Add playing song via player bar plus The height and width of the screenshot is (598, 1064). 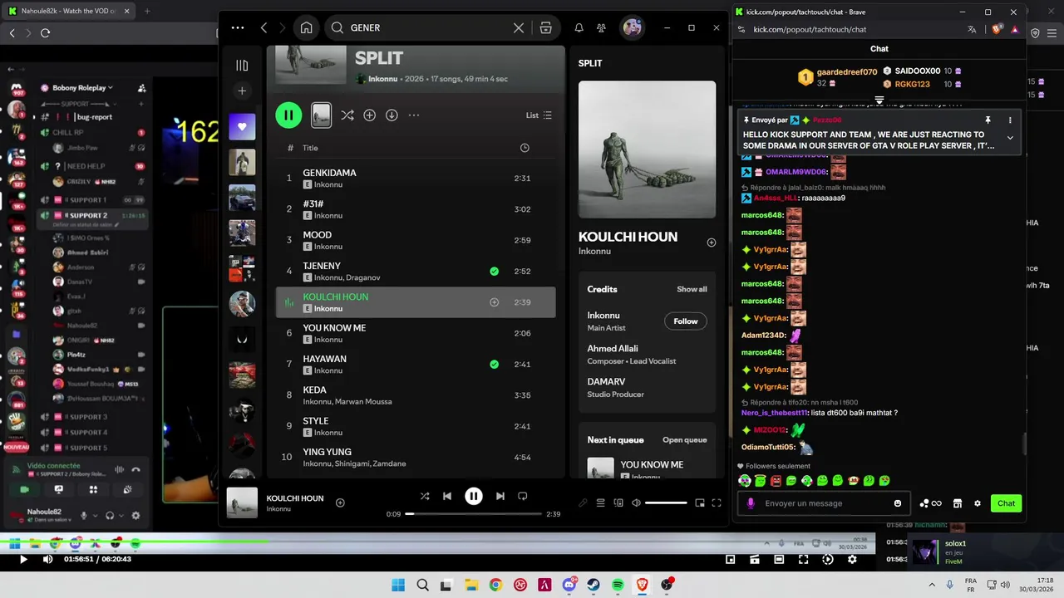tap(340, 502)
